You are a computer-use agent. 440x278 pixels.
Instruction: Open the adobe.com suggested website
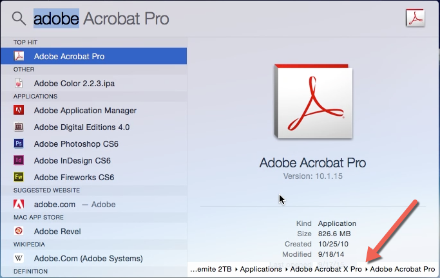[x=93, y=204]
